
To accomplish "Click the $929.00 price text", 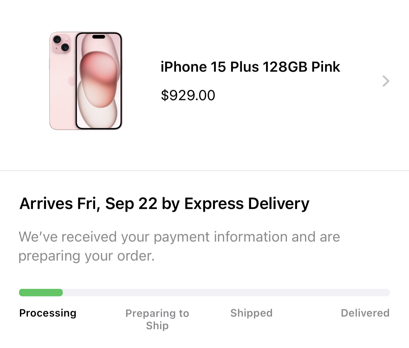I will coord(188,95).
